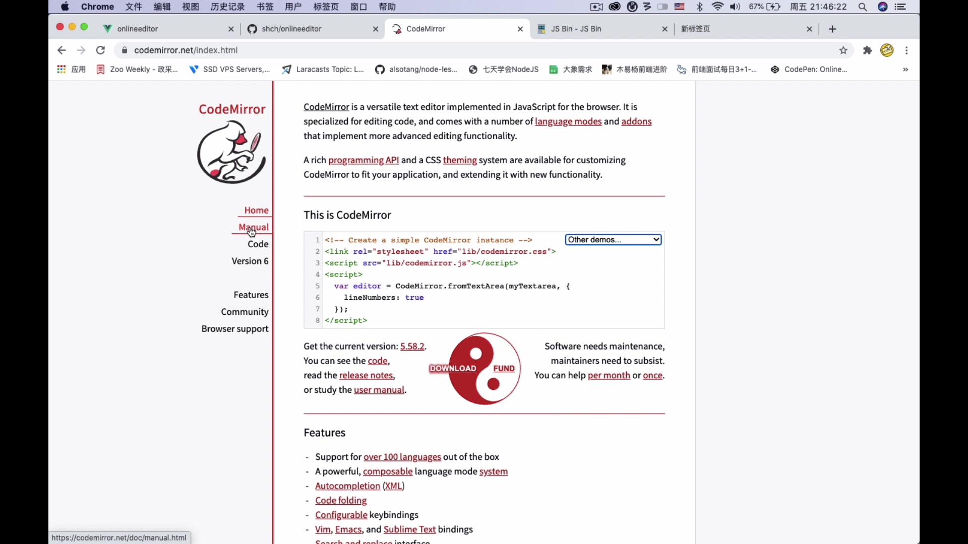Go to Community in the sidebar
The image size is (968, 544).
pyautogui.click(x=245, y=312)
